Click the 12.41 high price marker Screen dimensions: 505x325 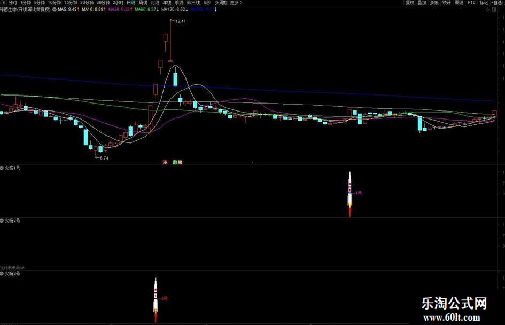tap(181, 21)
